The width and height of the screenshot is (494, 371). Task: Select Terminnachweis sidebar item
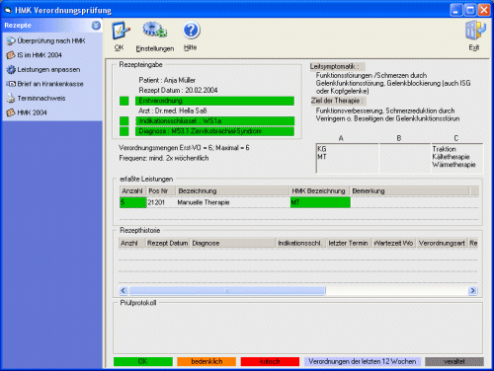[x=41, y=98]
